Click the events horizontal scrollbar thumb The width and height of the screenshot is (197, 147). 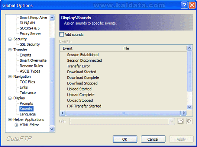tap(123, 113)
